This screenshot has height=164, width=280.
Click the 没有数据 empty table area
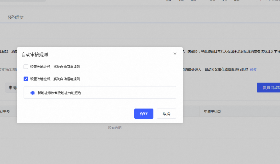[115, 127]
